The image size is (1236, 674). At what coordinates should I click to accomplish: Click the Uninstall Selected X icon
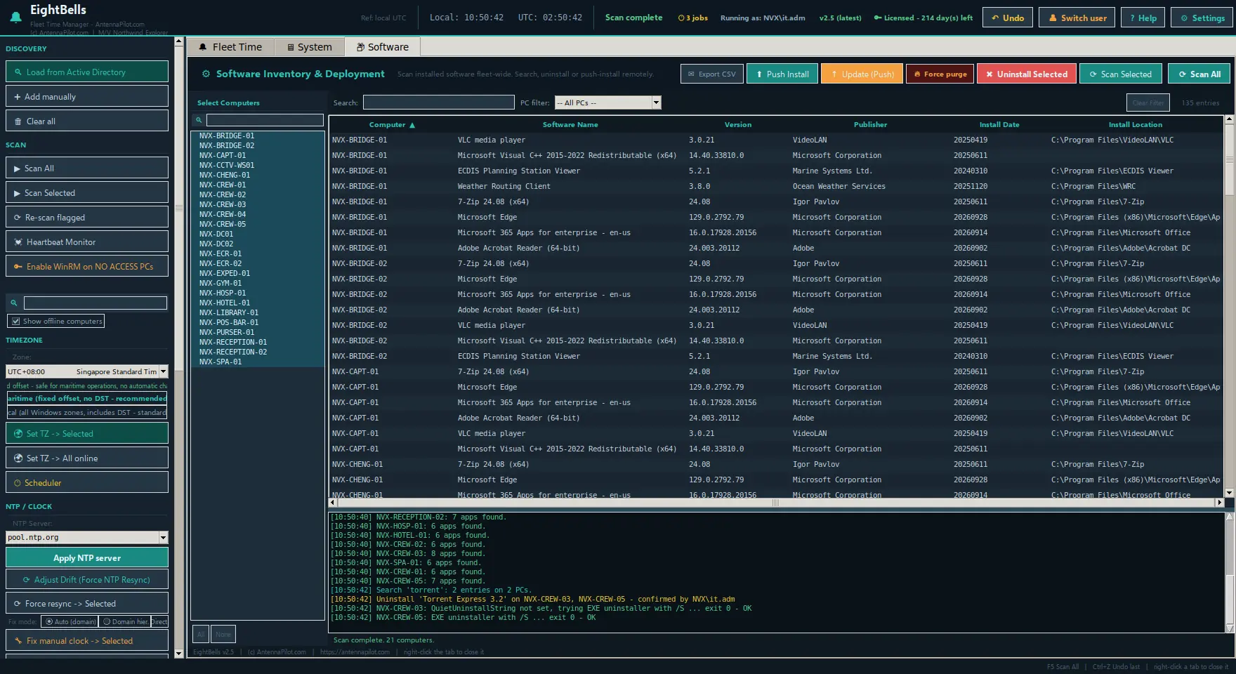pyautogui.click(x=989, y=74)
